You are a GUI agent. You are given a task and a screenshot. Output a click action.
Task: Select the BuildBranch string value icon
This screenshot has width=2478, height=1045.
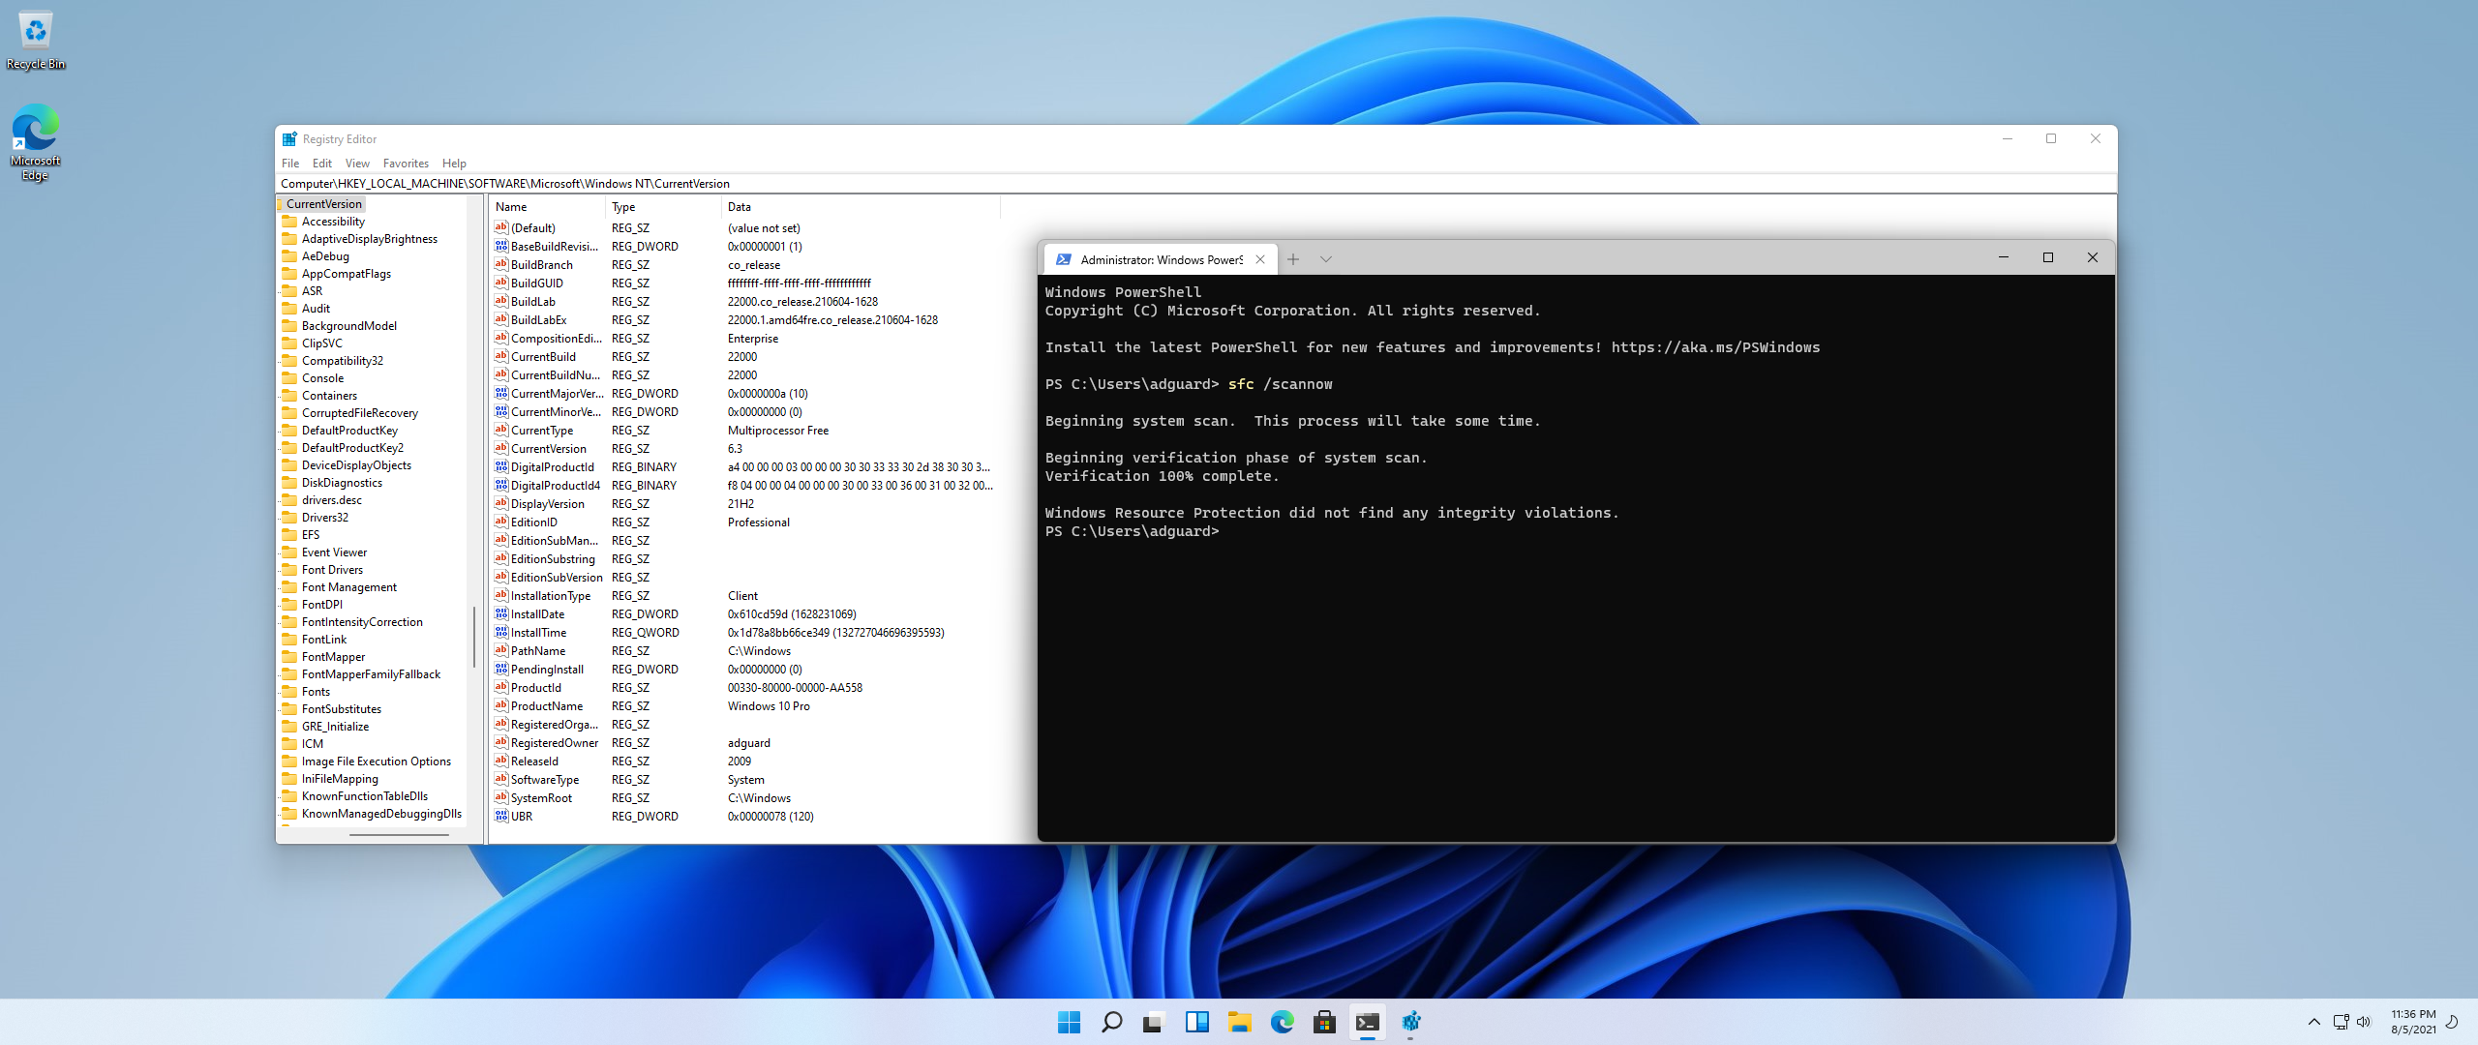coord(501,264)
